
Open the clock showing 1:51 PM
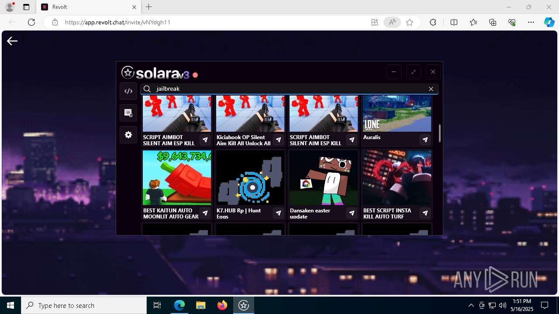(522, 305)
